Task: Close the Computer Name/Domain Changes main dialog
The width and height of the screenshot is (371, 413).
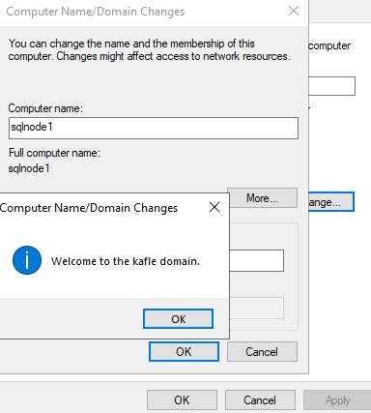Action: pyautogui.click(x=294, y=11)
